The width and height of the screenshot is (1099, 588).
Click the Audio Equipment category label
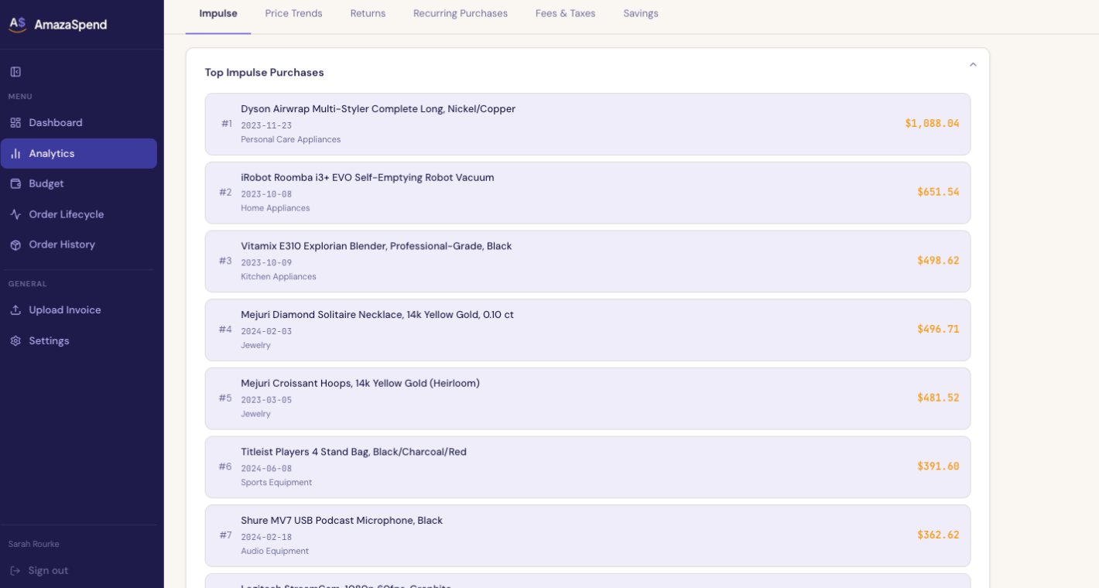(275, 552)
